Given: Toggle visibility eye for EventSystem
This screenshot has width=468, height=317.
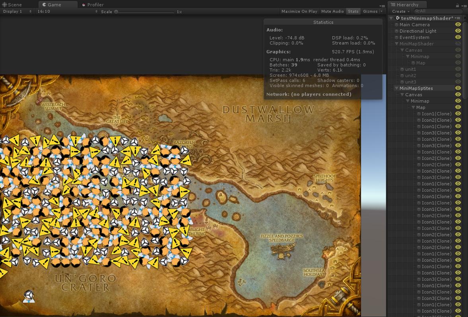Looking at the screenshot, I should pos(458,37).
